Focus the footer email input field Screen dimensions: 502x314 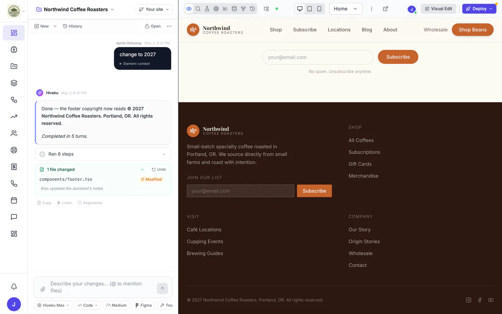(x=241, y=191)
